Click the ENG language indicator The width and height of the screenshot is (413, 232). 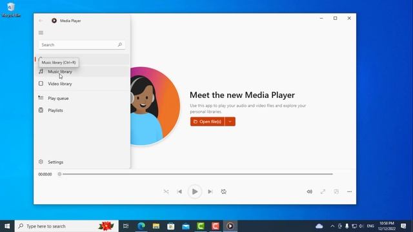(x=370, y=226)
